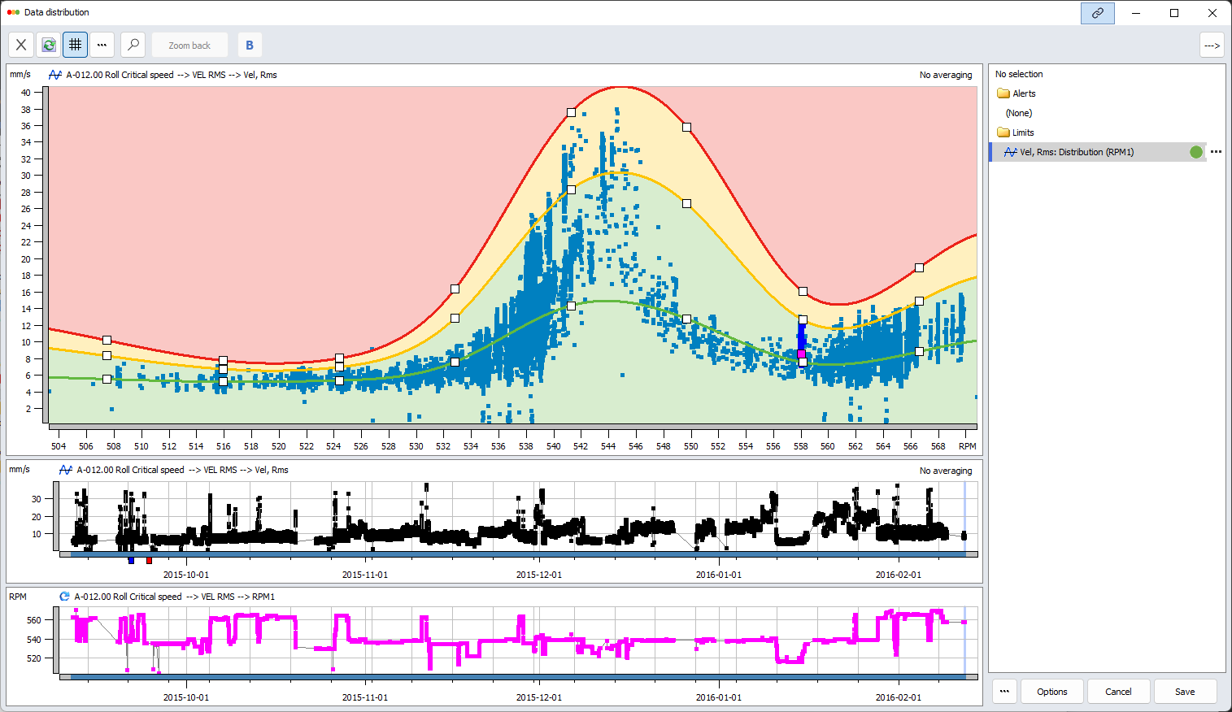Open the search magnifier tool
Image resolution: width=1232 pixels, height=712 pixels.
pos(133,45)
